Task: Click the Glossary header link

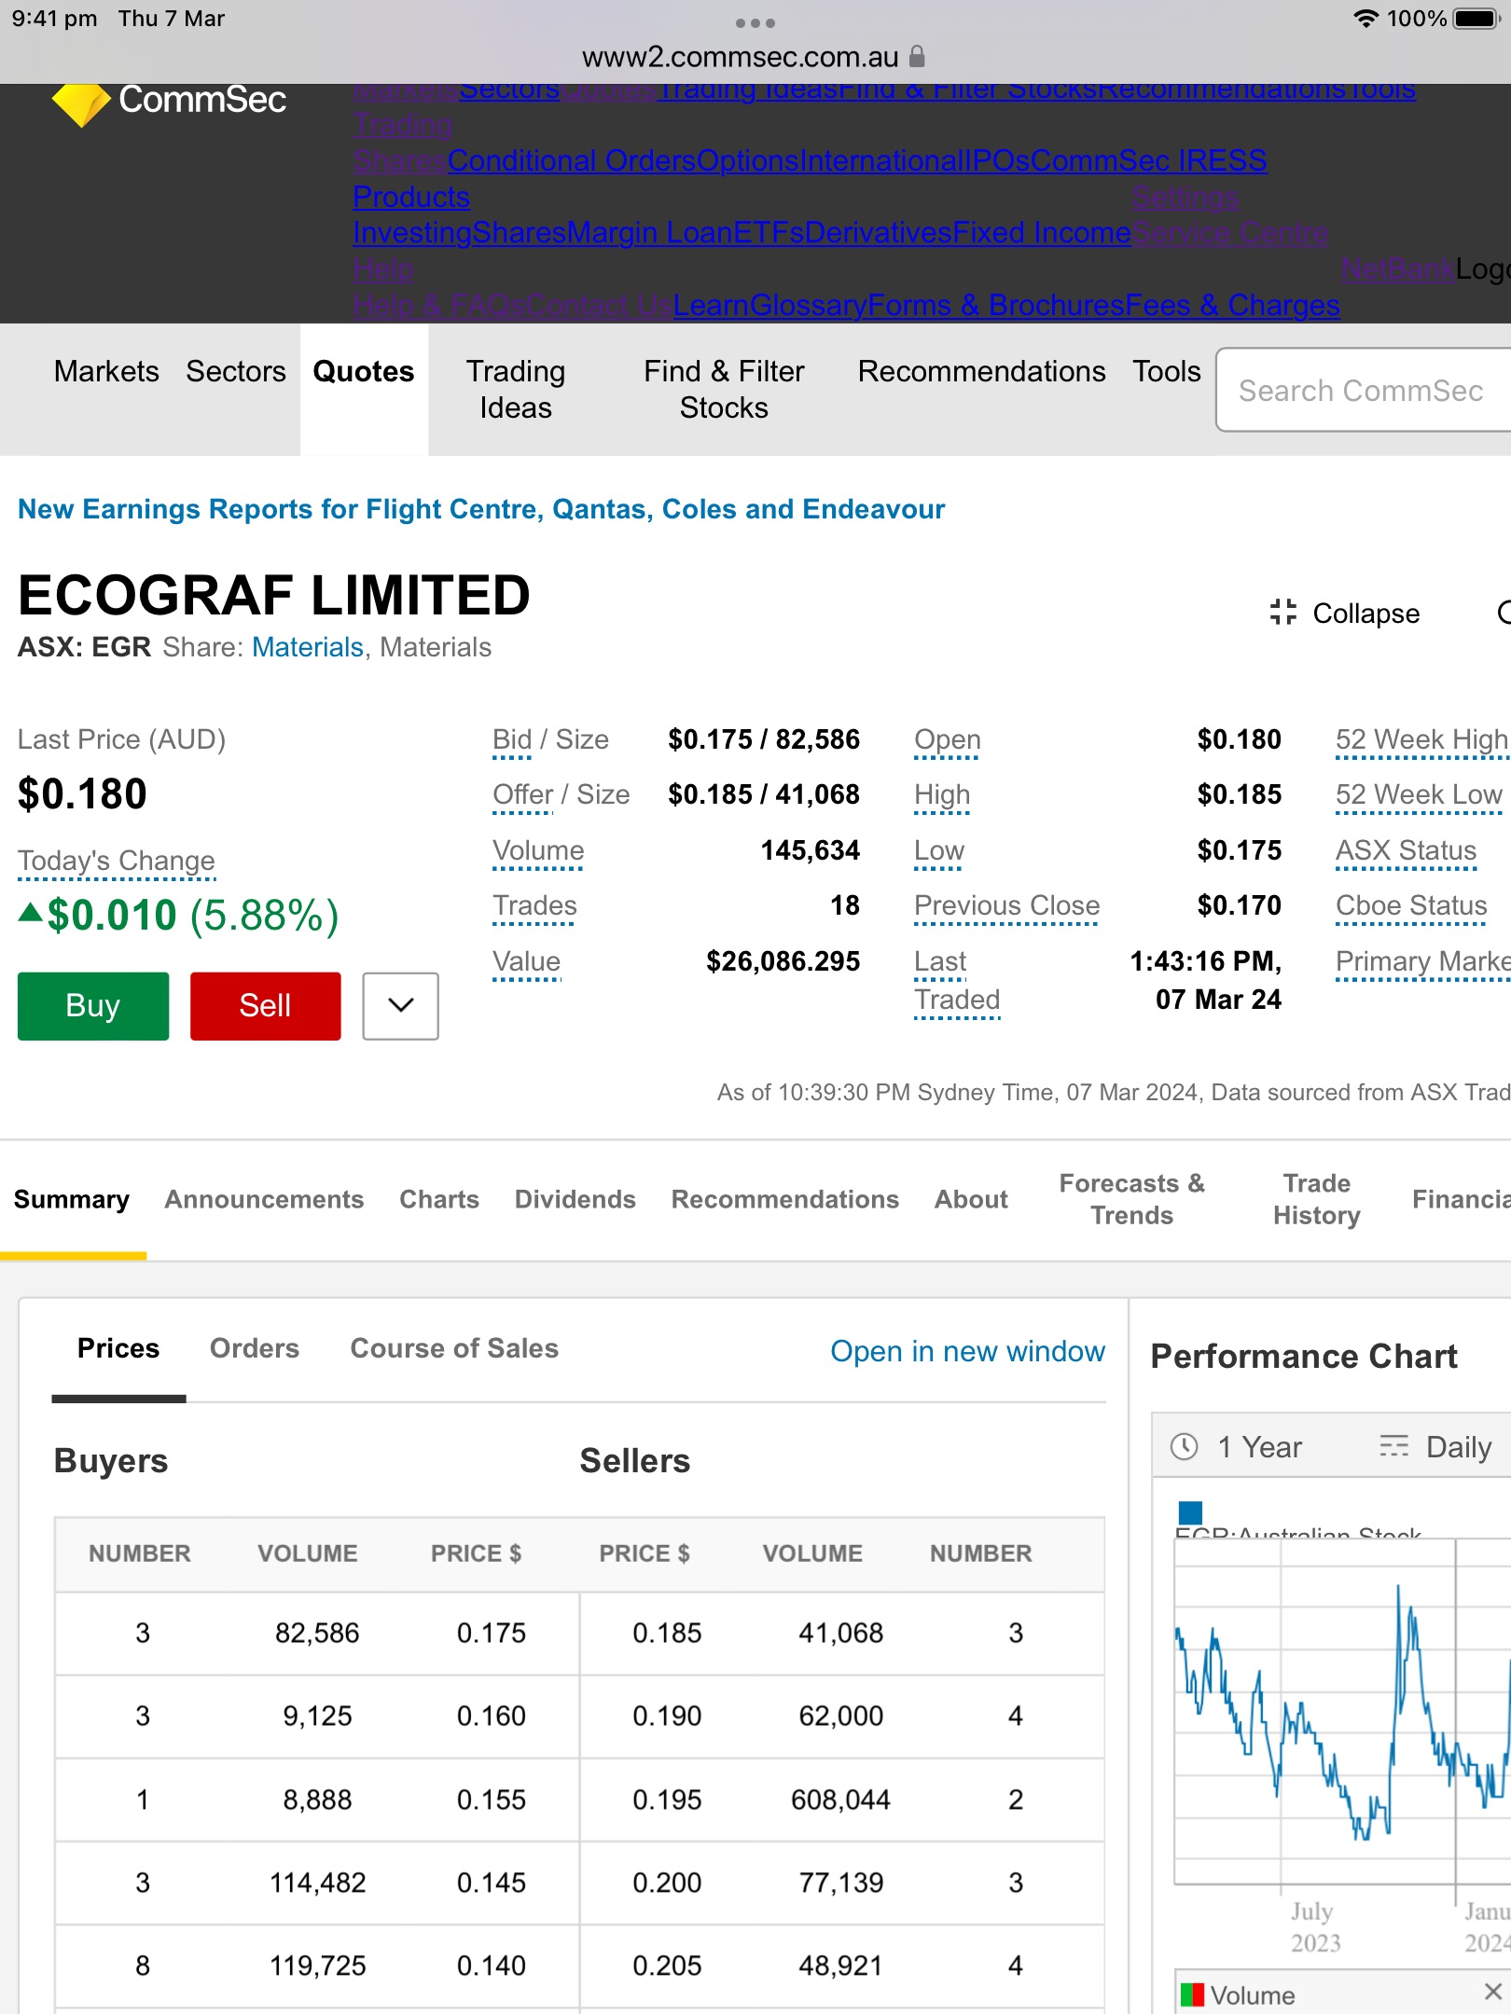Action: point(808,305)
